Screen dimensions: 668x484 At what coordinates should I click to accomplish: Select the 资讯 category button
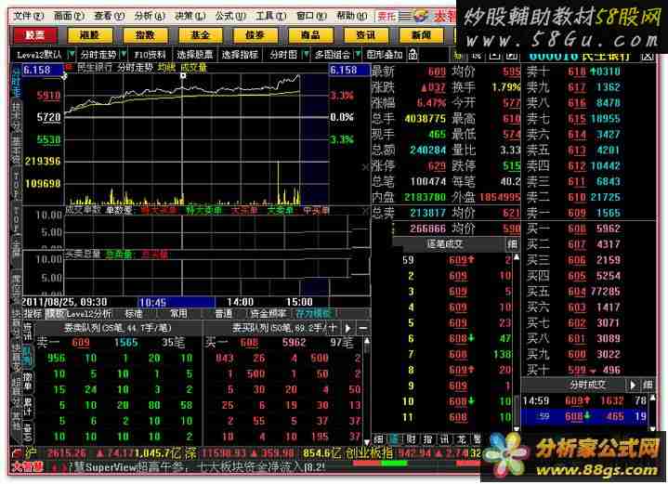tap(366, 35)
